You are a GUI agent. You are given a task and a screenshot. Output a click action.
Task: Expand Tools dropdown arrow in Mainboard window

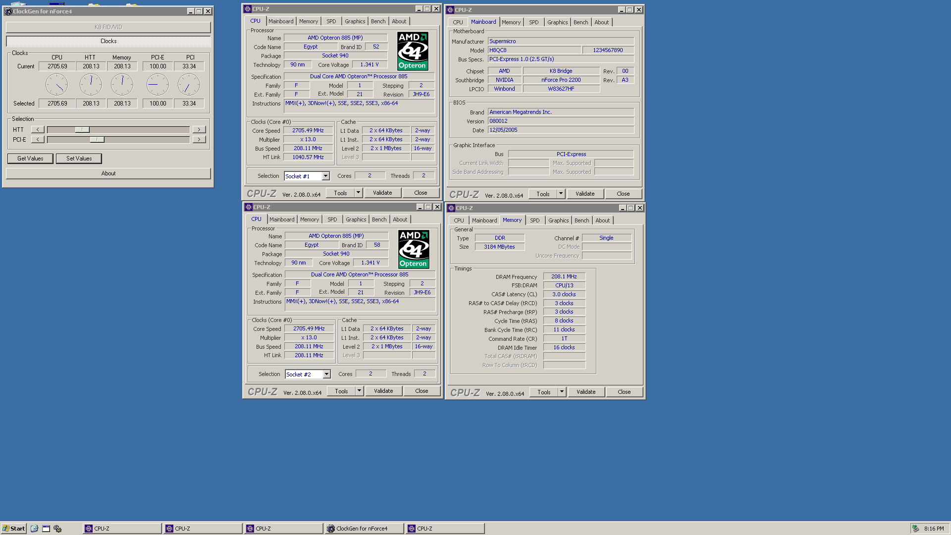[561, 194]
